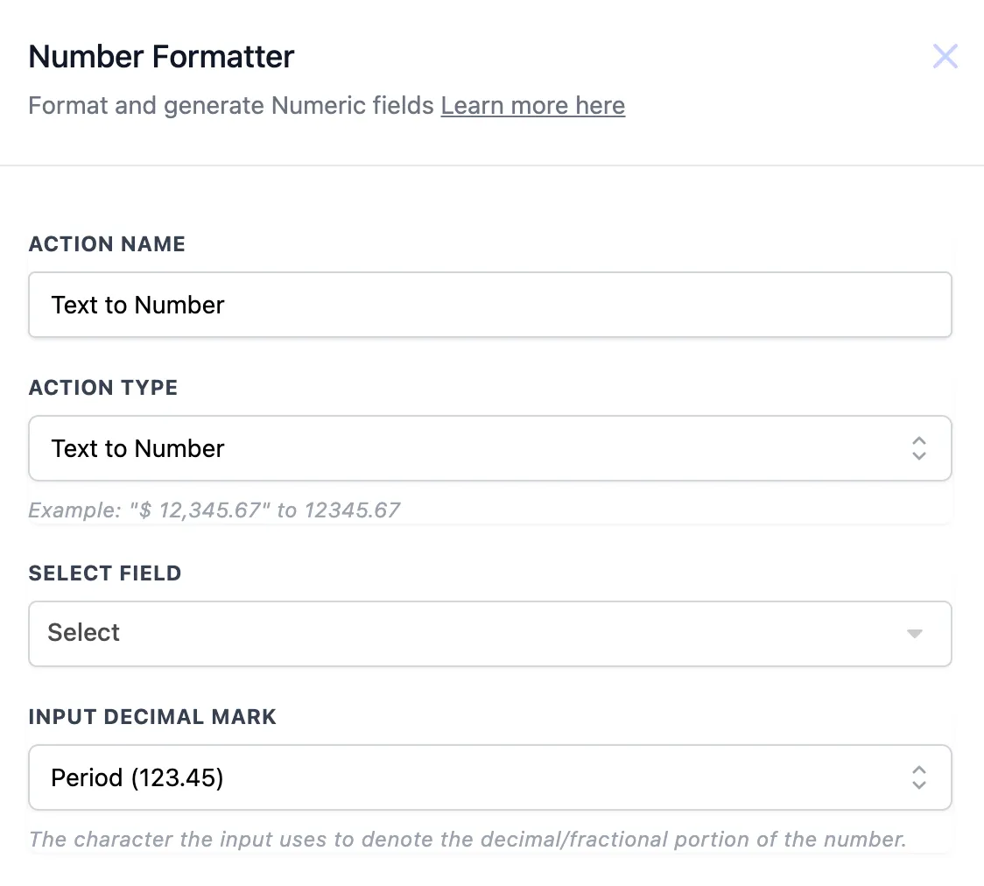This screenshot has width=984, height=886.
Task: Click the caret arrow in Select Field
Action: click(x=915, y=634)
